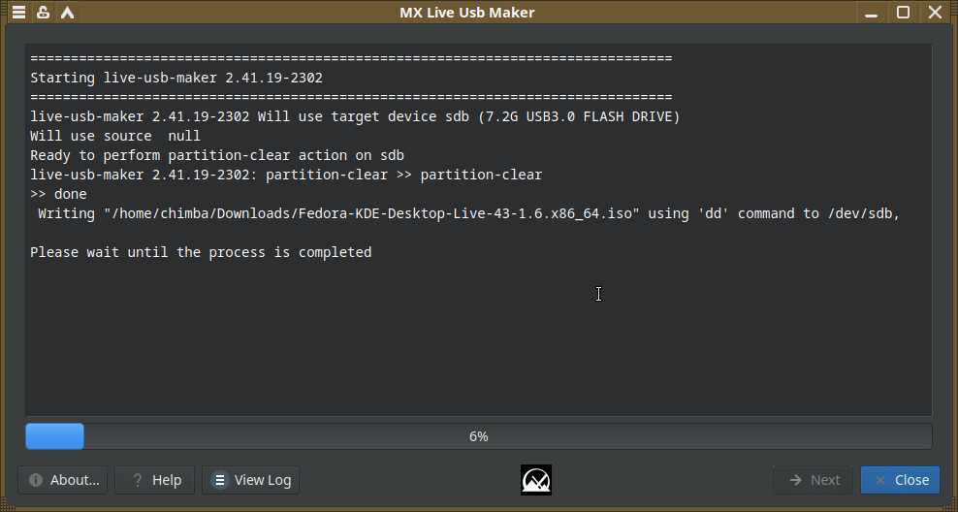
Task: Click the keep-above arrow icon in title bar
Action: [x=67, y=13]
